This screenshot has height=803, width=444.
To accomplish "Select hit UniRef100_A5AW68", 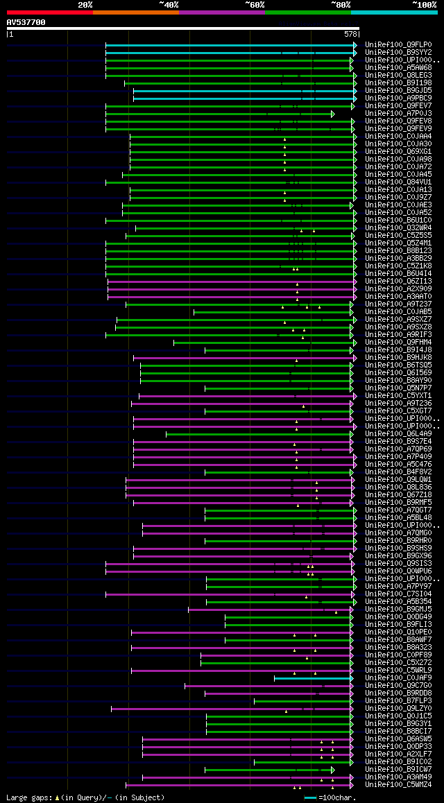I will [398, 67].
